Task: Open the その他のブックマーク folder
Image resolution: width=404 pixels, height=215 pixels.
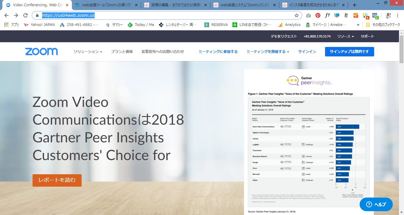Action: (383, 25)
